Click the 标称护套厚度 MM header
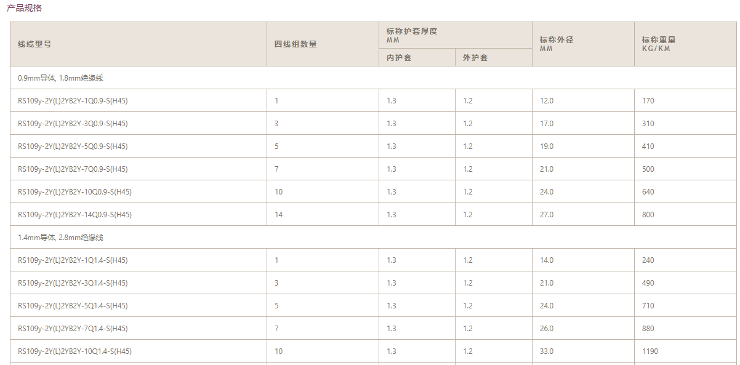 point(411,35)
